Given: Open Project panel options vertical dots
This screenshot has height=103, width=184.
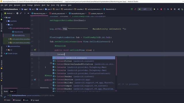Looking at the screenshot, I should (25, 13).
